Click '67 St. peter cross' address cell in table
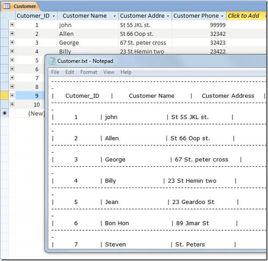Viewport: 268px width, 261px height. [145, 43]
